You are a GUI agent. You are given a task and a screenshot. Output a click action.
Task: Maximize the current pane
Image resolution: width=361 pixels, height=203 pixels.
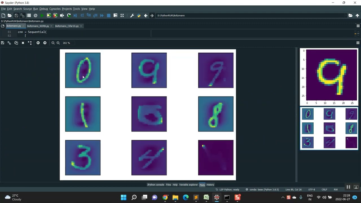coord(122,16)
